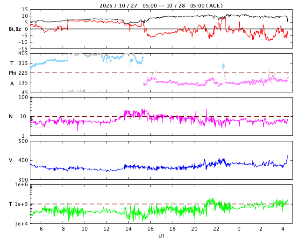Viewport: 299px width, 239px height.
Task: Select the '1' tick on the N axis
Action: 23,136
